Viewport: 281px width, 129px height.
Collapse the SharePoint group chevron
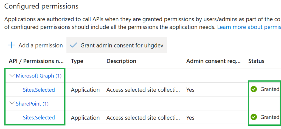pos(12,103)
